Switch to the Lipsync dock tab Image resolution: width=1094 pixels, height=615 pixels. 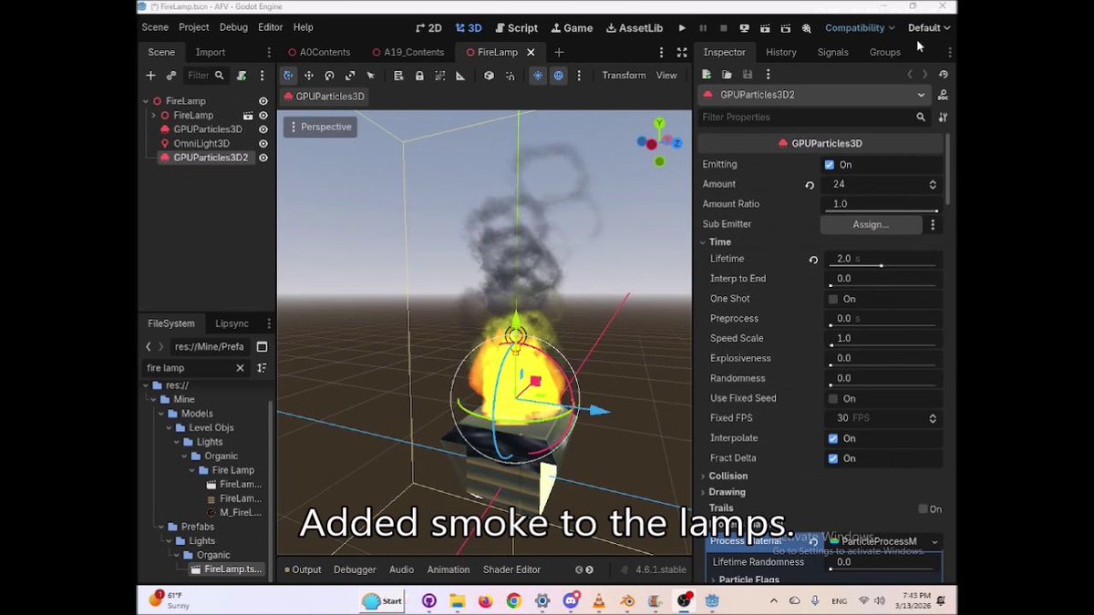pos(232,323)
